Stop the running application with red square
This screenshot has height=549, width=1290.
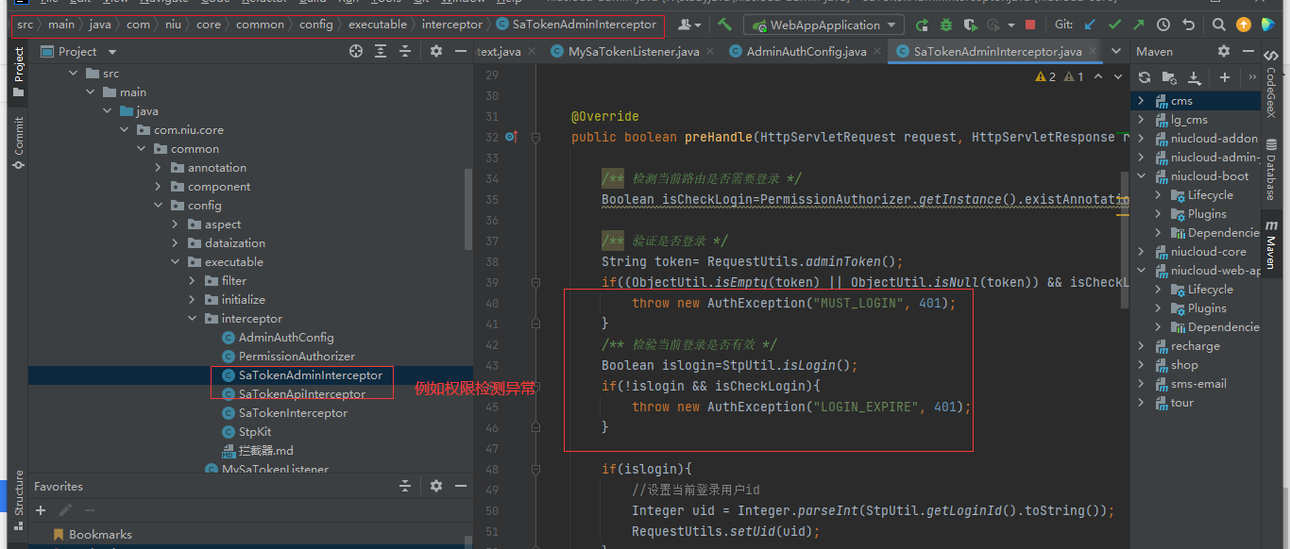tap(1029, 25)
